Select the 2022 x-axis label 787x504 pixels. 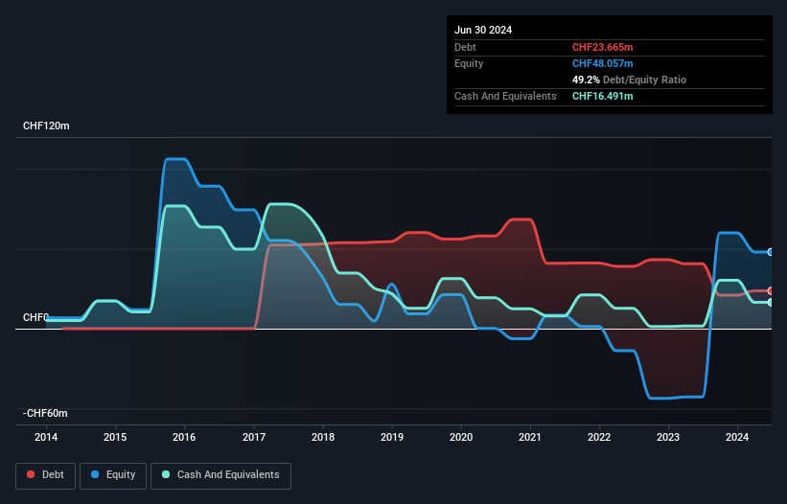599,437
